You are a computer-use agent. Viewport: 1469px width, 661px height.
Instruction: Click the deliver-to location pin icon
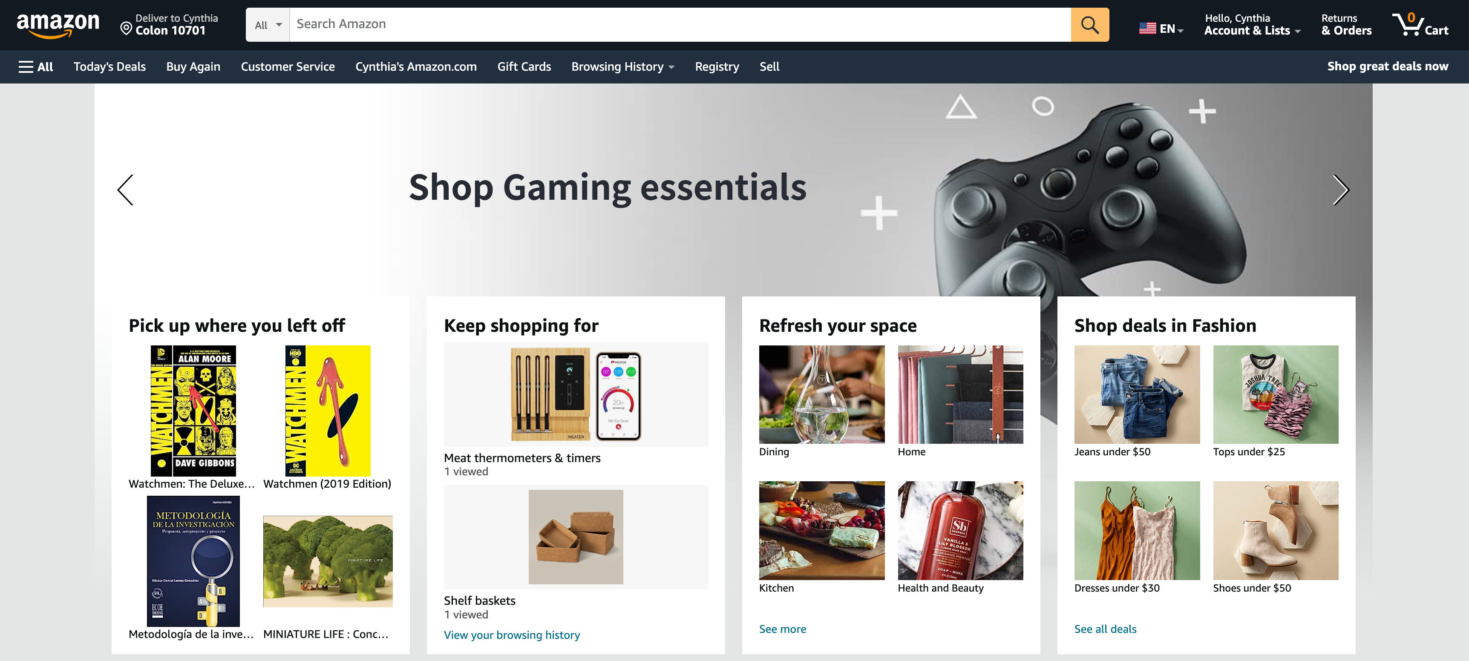(x=126, y=28)
